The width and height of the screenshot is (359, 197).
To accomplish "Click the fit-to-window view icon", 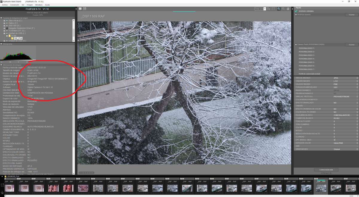I will (x=273, y=9).
